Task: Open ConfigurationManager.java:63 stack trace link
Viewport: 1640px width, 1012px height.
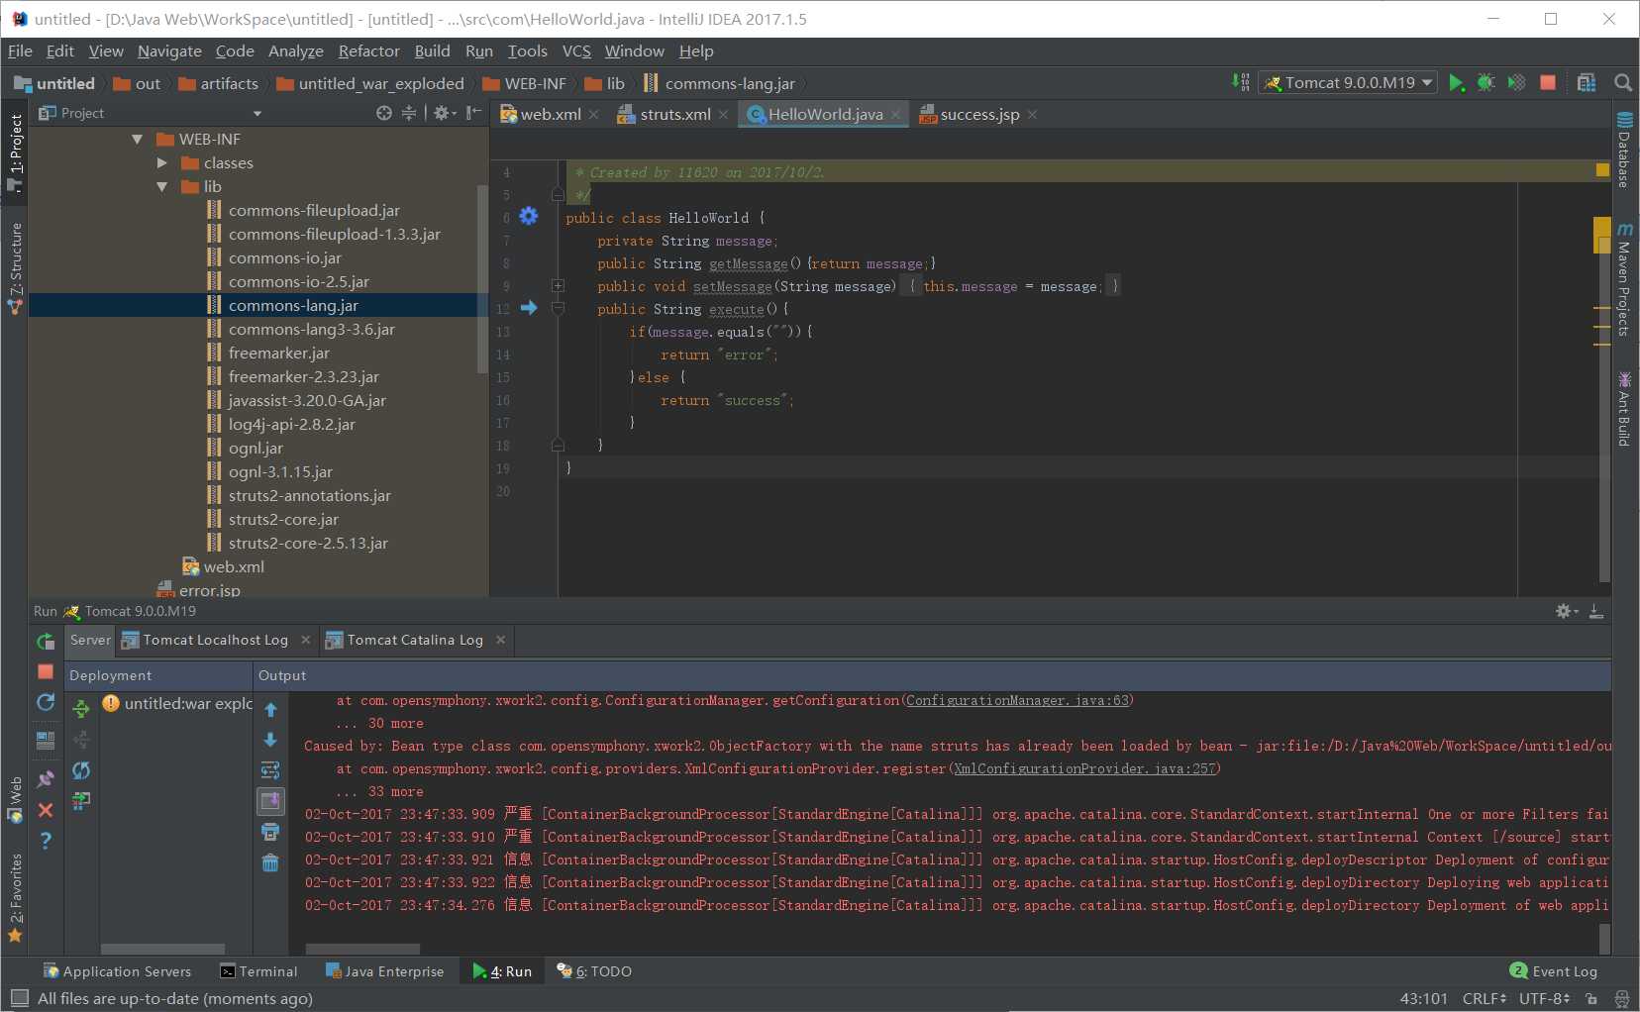Action: click(1016, 700)
